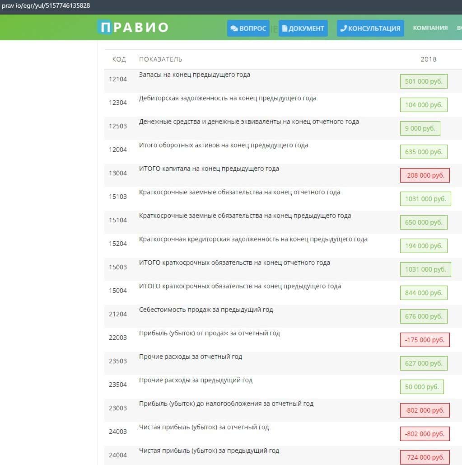Select code 15104 cell
The height and width of the screenshot is (465, 462).
pyautogui.click(x=118, y=220)
